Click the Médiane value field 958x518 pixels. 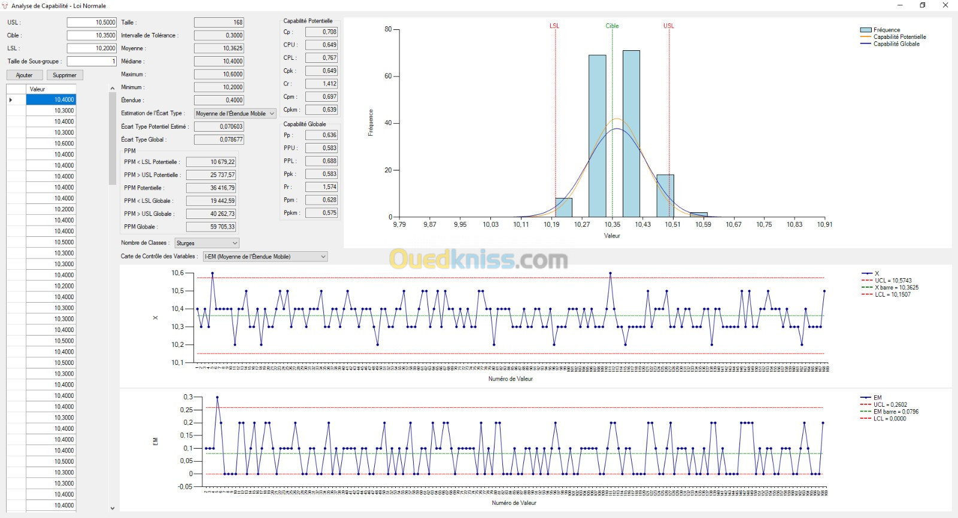(x=219, y=61)
